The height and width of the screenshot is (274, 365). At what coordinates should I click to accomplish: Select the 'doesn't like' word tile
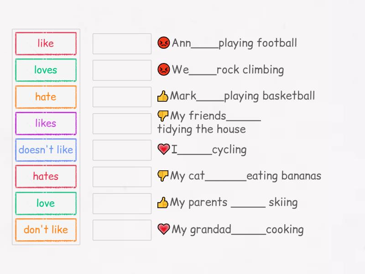46,150
